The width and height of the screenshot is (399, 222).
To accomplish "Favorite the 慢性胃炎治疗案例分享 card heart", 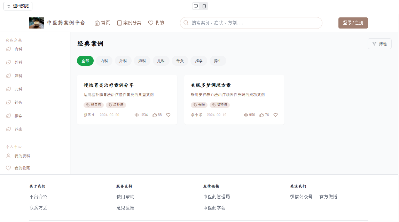I will pyautogui.click(x=169, y=115).
